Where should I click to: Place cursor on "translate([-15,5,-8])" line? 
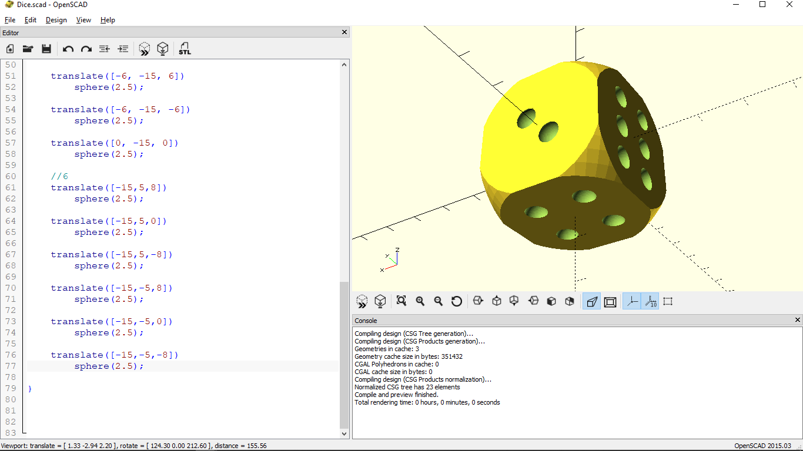pos(112,254)
